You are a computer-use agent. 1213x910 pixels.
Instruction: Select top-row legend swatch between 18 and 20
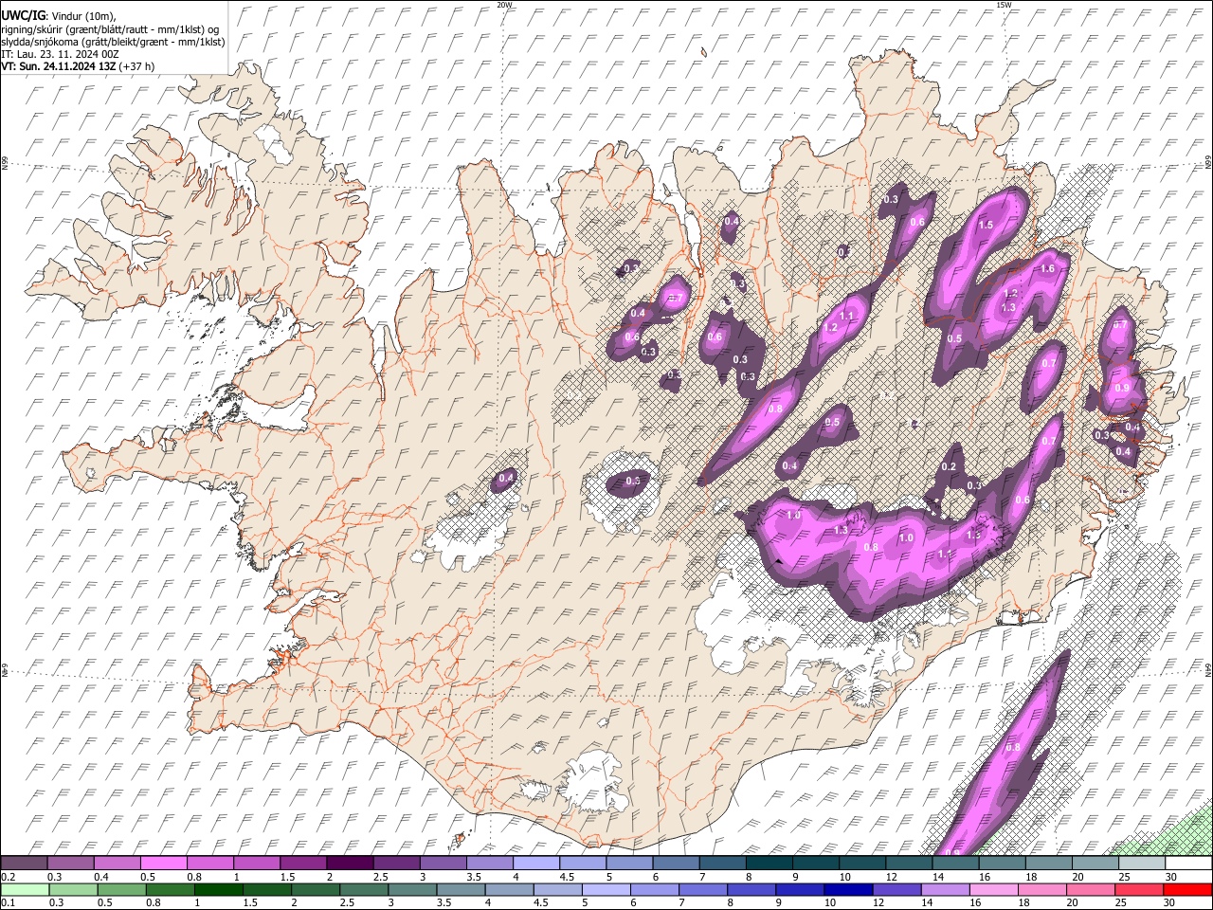click(1049, 863)
